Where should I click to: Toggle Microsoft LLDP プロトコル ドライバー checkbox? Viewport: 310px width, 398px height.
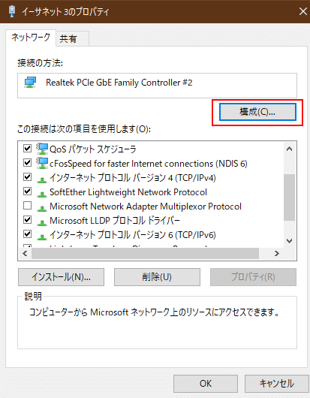pos(28,219)
